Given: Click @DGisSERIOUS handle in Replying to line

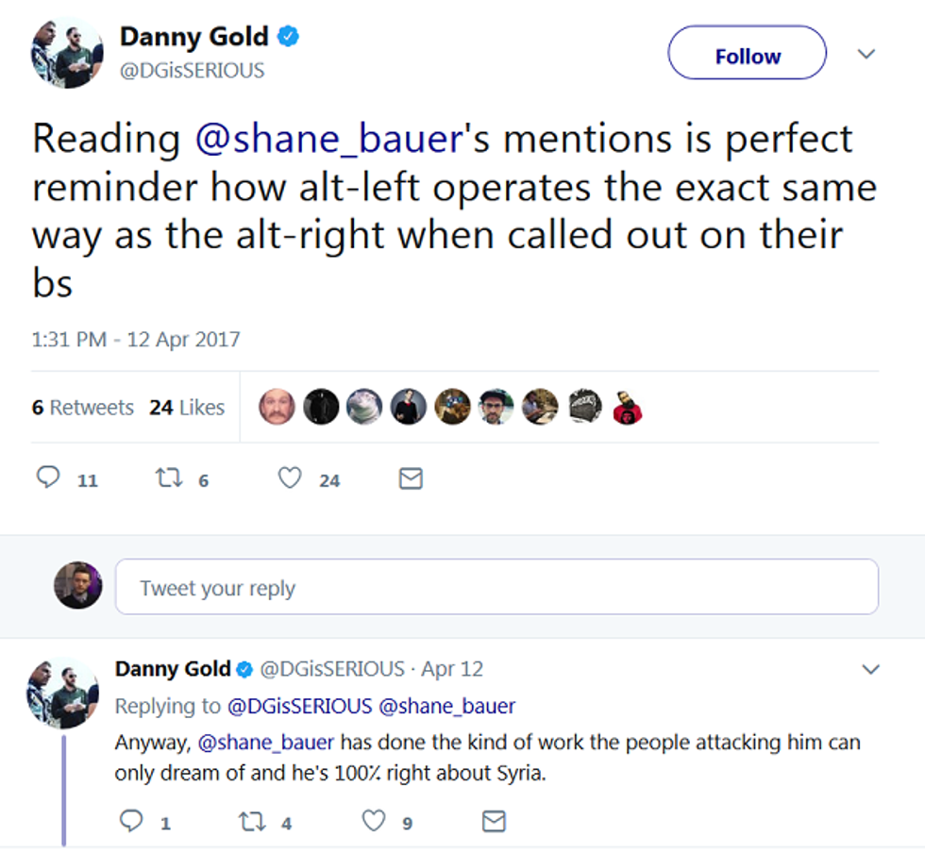Looking at the screenshot, I should [297, 706].
